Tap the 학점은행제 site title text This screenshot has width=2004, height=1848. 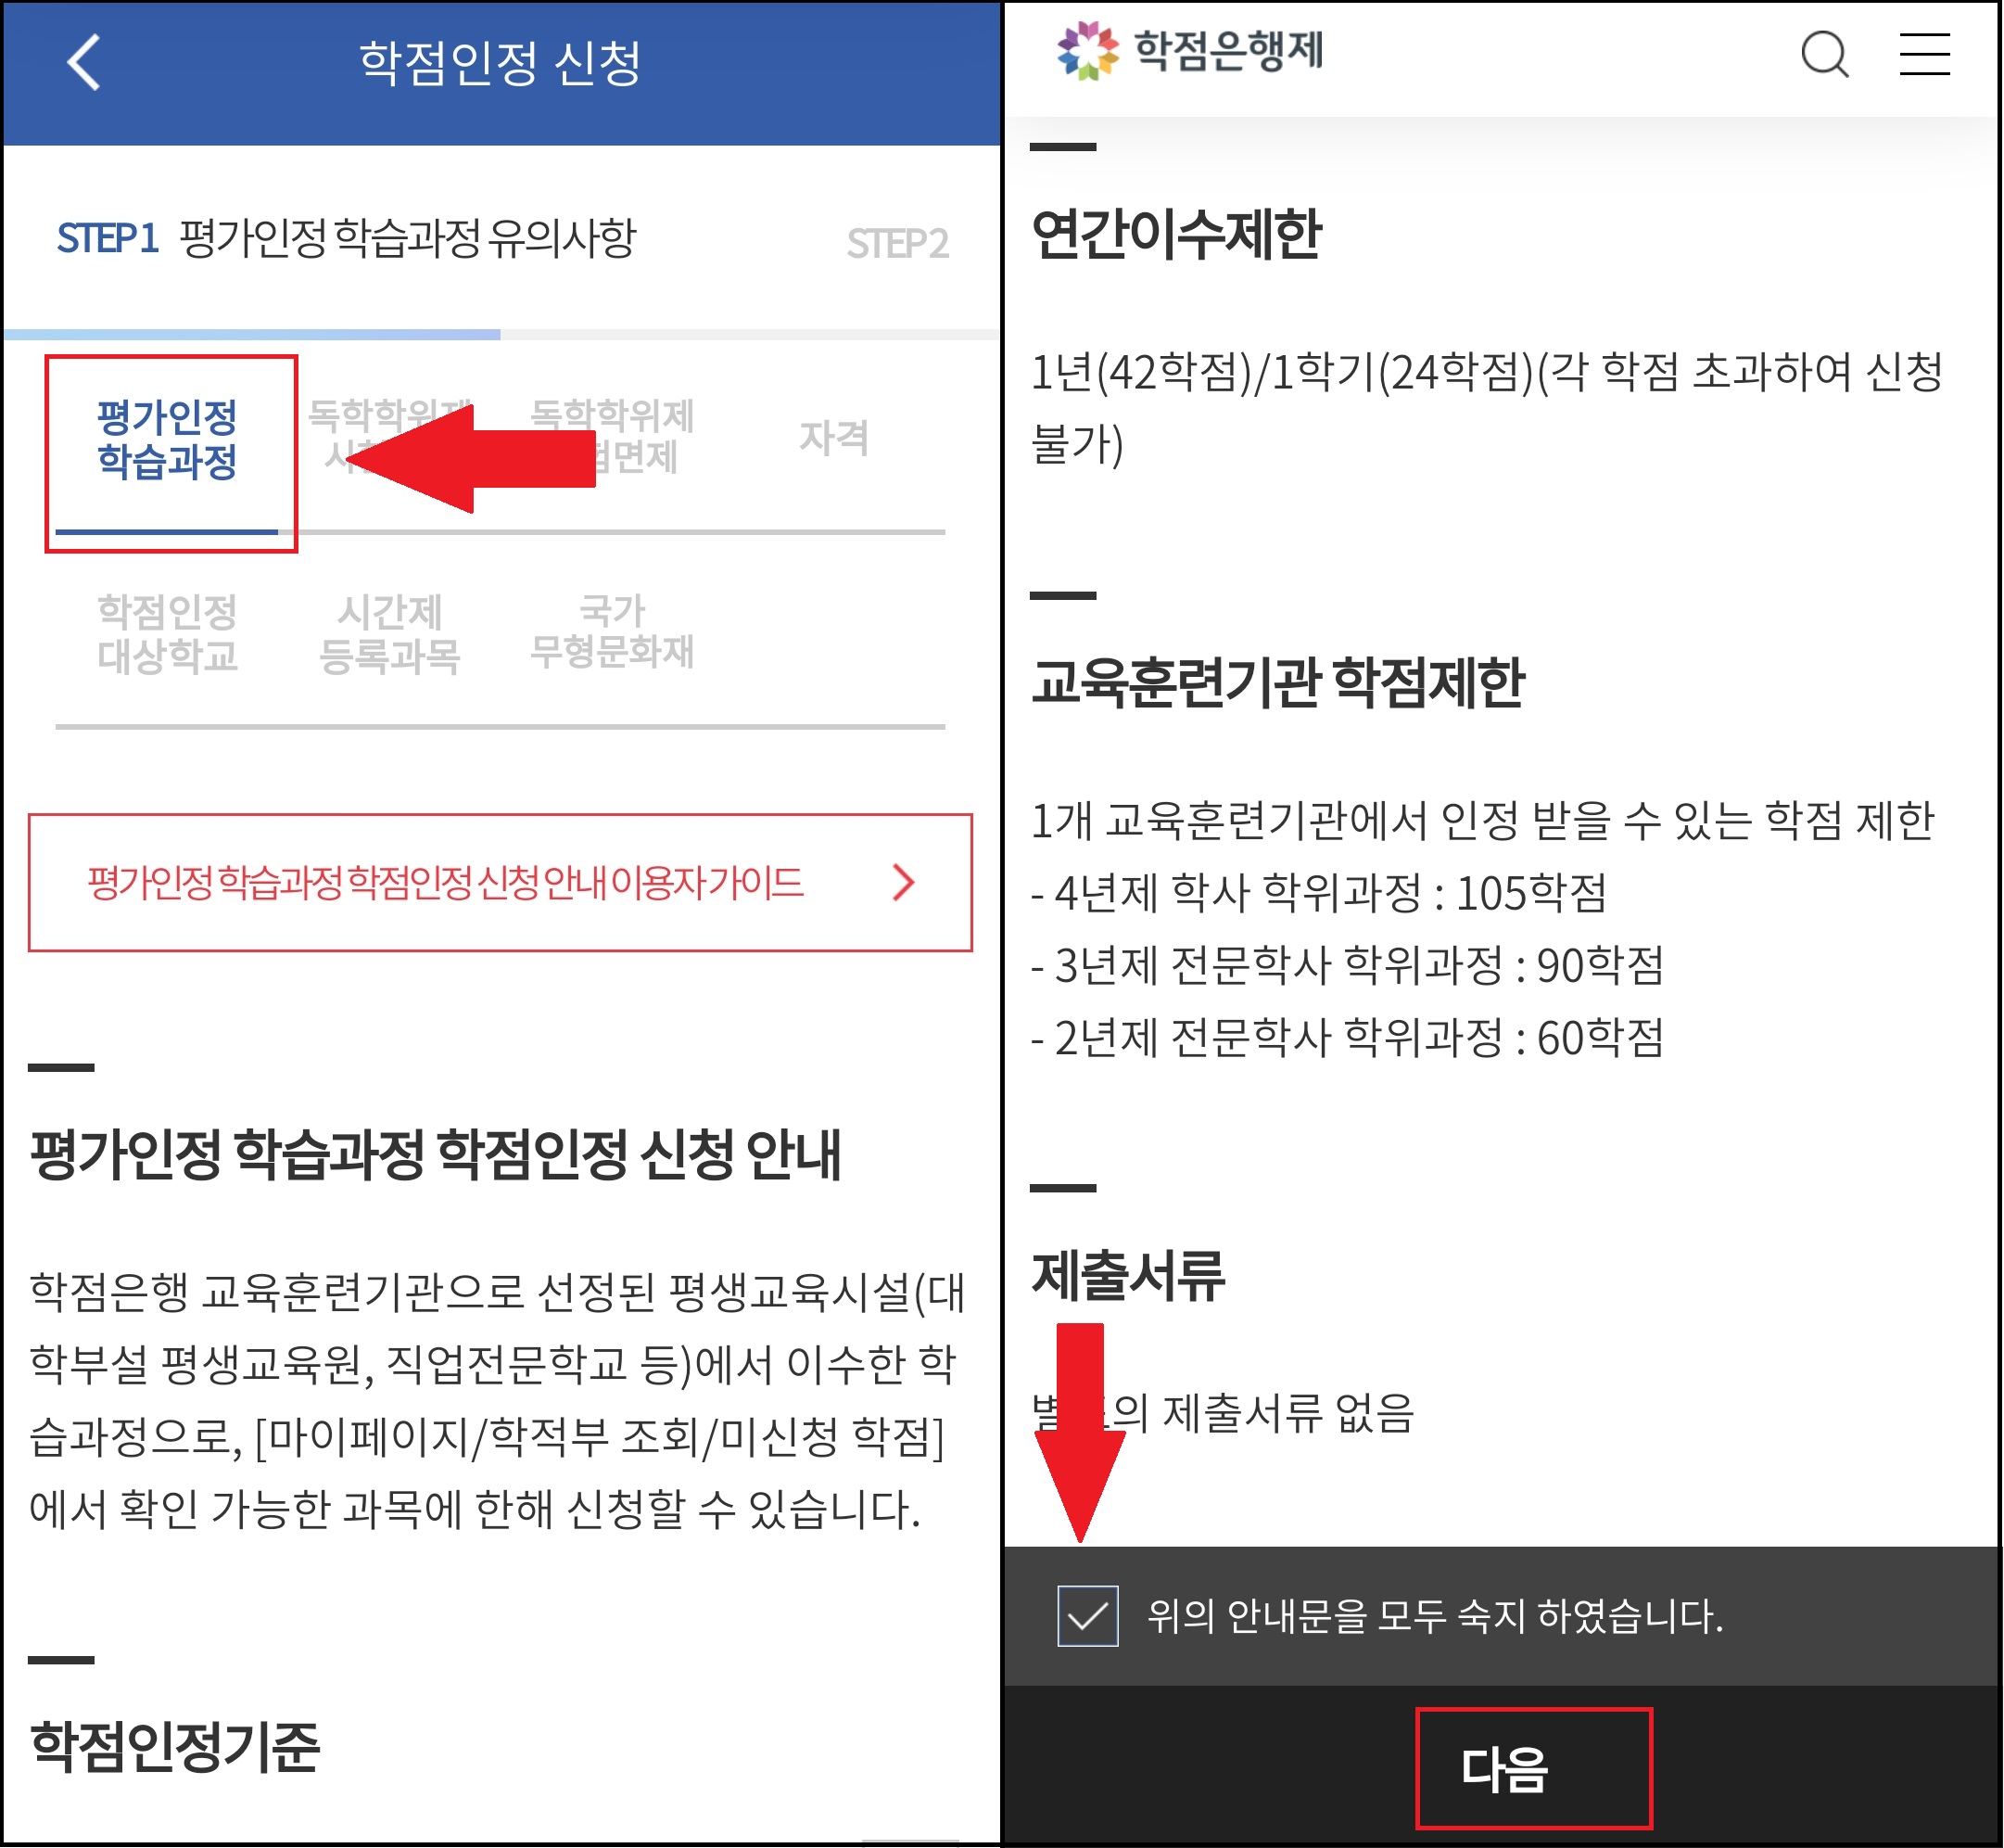tap(1228, 50)
